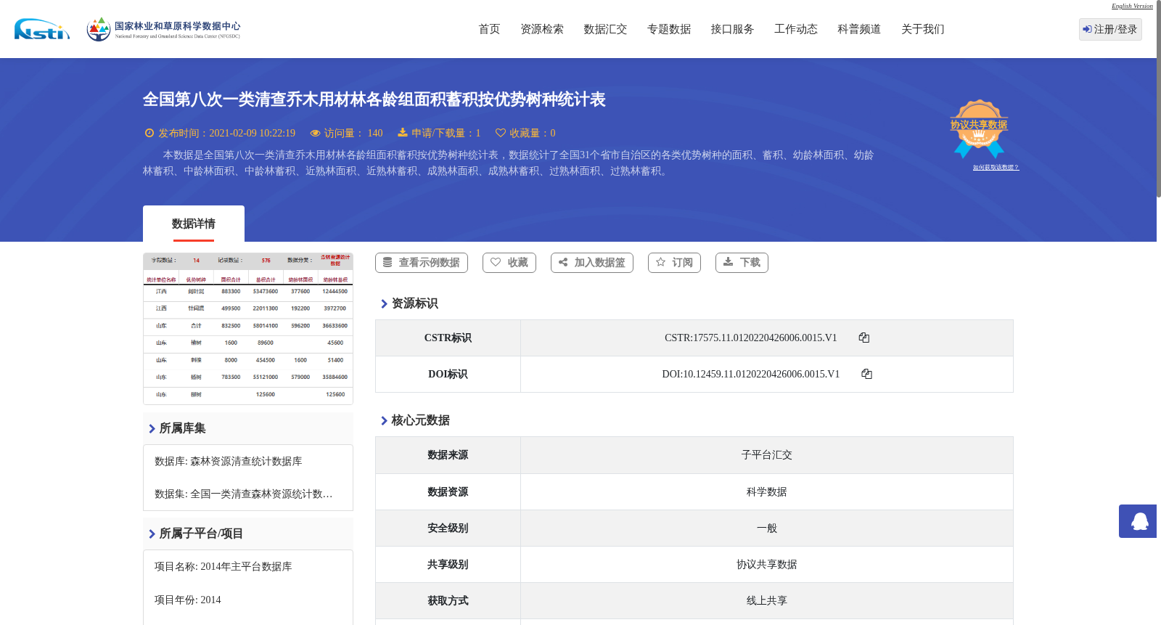The height and width of the screenshot is (625, 1161).
Task: Select CSTR:17575.11.0120220426006.0015.V1 value
Action: click(x=751, y=338)
